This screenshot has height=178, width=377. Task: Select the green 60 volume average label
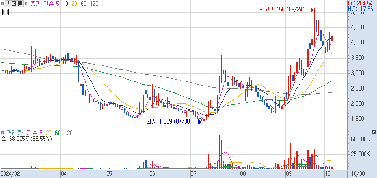[58, 133]
